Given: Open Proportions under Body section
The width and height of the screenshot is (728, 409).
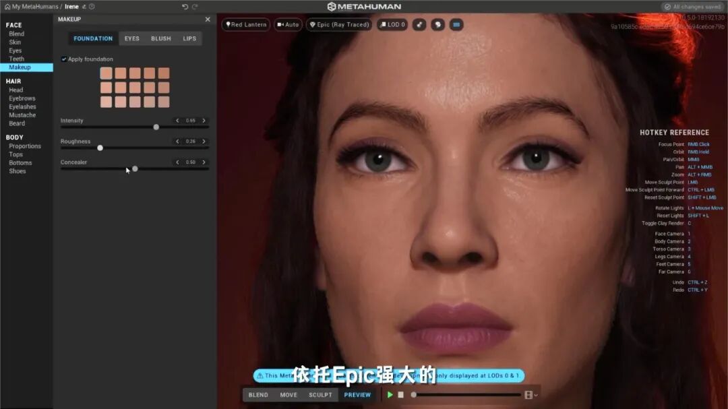Looking at the screenshot, I should pos(25,146).
